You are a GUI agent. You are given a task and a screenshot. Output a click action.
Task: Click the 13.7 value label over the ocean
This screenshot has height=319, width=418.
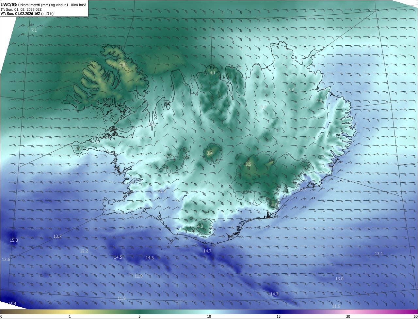[57, 236]
